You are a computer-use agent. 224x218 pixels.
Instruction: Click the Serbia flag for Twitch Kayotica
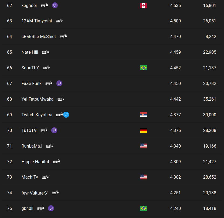point(144,115)
